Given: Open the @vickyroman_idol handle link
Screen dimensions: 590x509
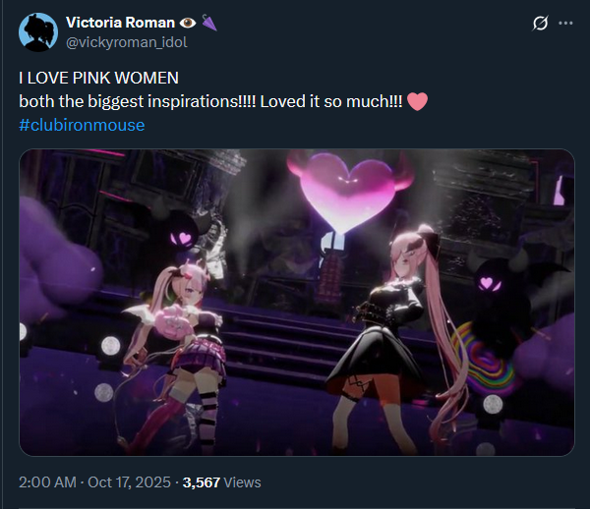Looking at the screenshot, I should (125, 42).
